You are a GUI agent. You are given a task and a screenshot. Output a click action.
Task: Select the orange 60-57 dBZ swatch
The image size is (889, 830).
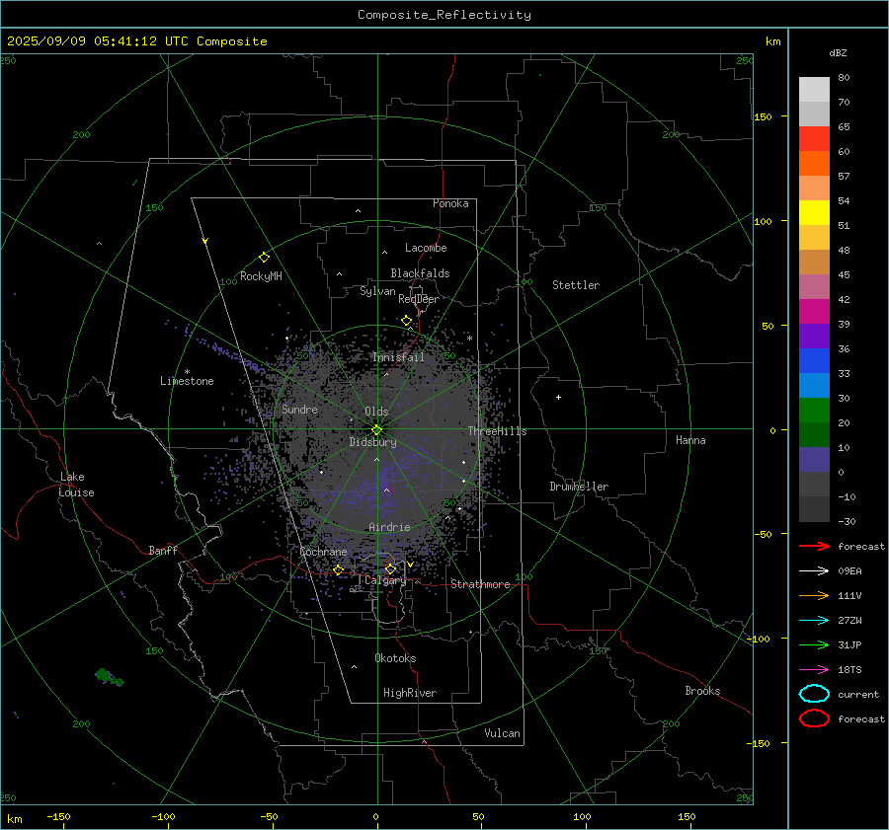[814, 163]
